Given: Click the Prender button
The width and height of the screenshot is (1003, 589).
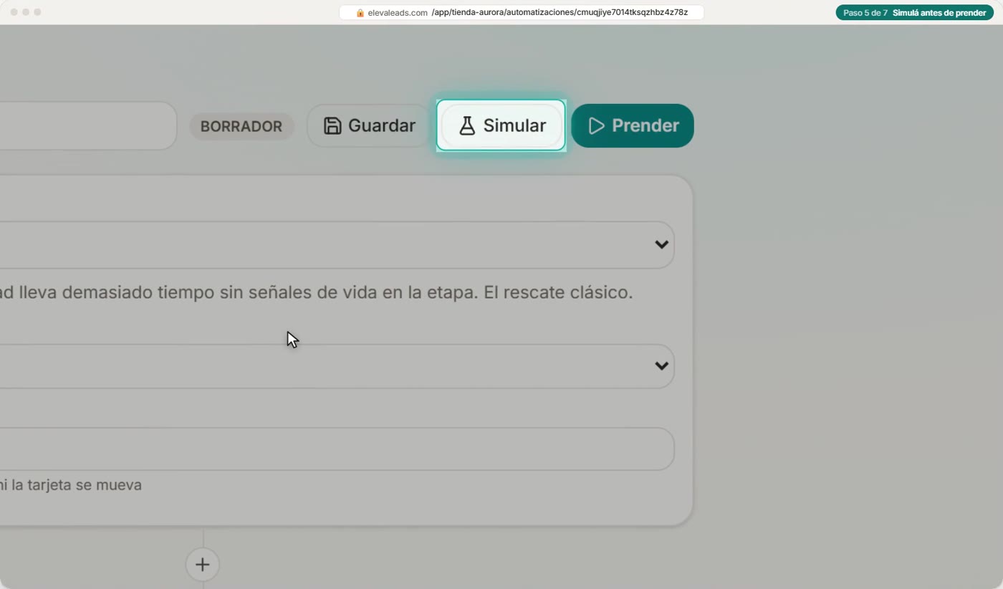Looking at the screenshot, I should point(633,125).
